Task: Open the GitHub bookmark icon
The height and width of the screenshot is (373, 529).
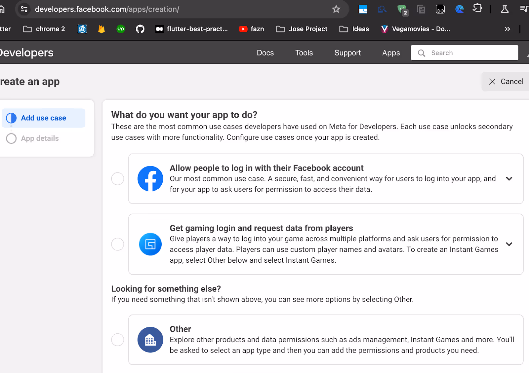Action: pyautogui.click(x=140, y=29)
